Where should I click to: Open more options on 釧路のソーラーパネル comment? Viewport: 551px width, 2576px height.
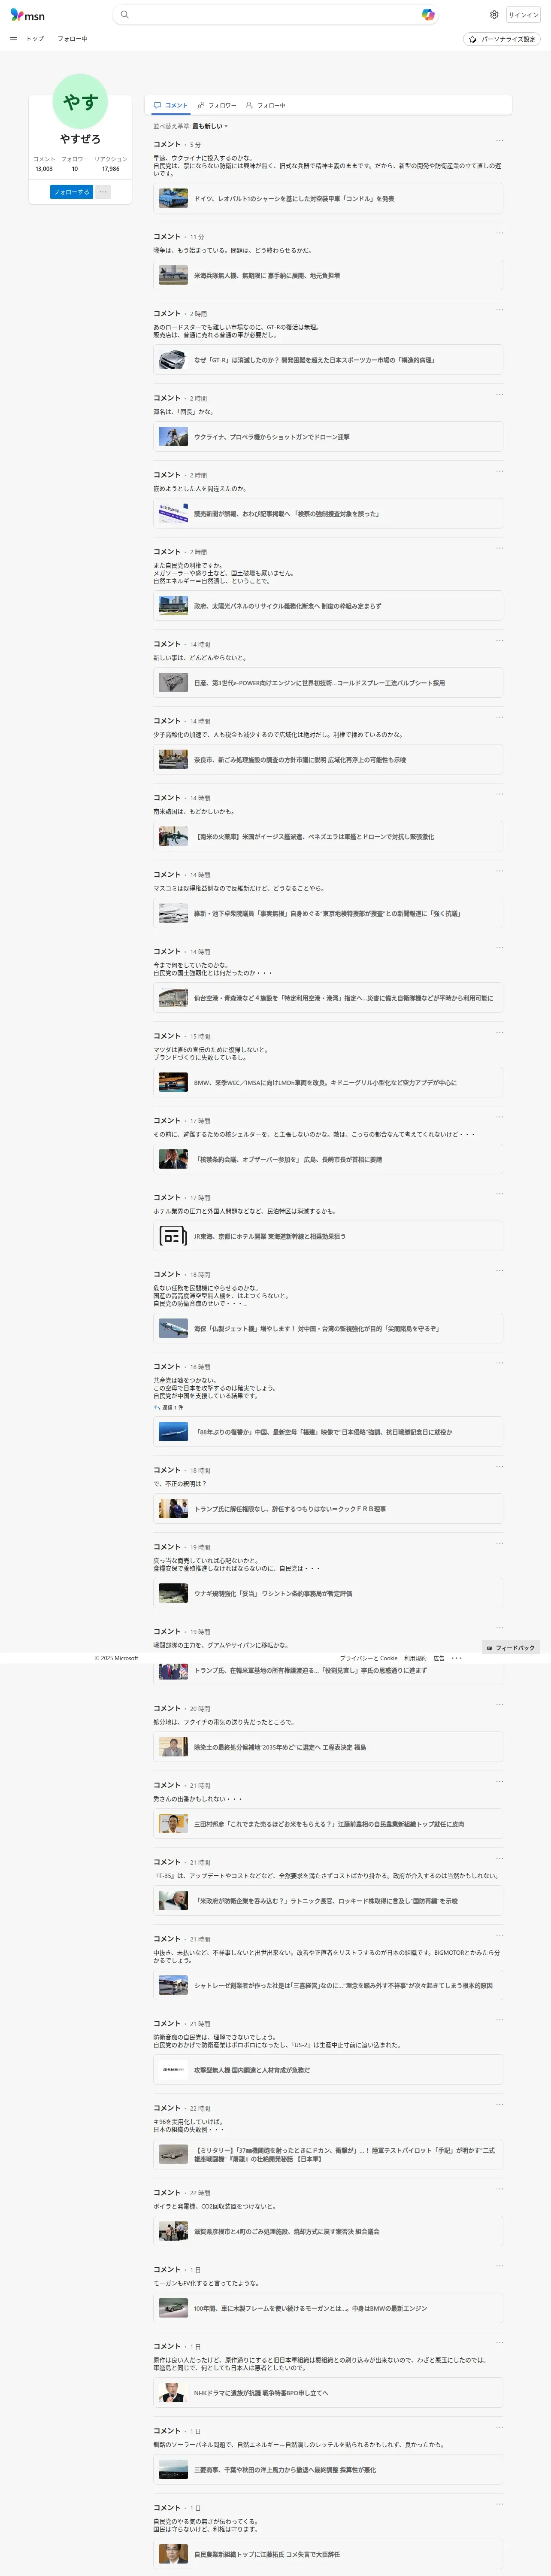point(499,2427)
